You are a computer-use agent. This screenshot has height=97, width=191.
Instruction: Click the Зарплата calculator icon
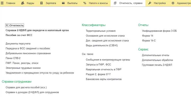[x=42, y=3]
